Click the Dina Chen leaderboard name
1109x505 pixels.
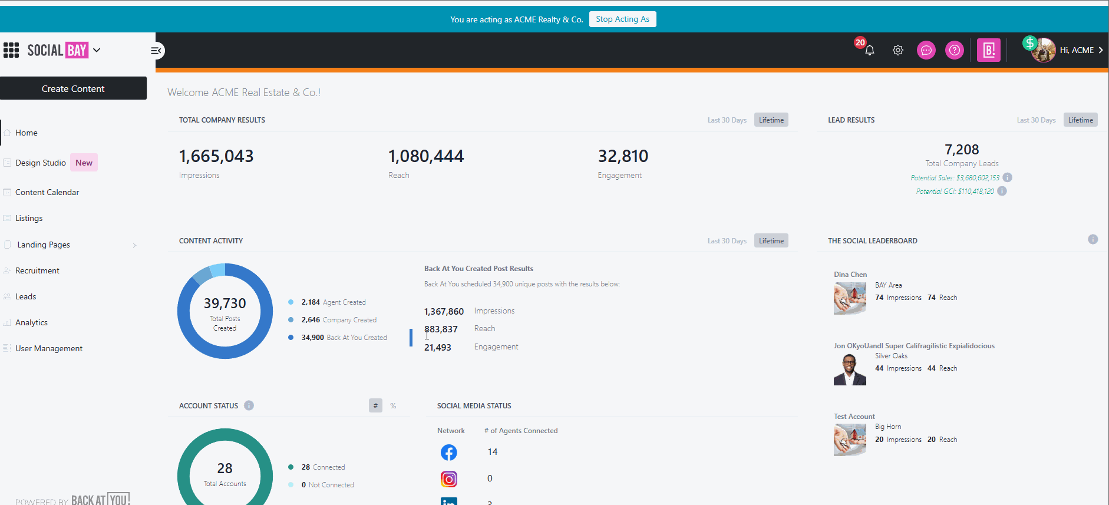(x=850, y=275)
